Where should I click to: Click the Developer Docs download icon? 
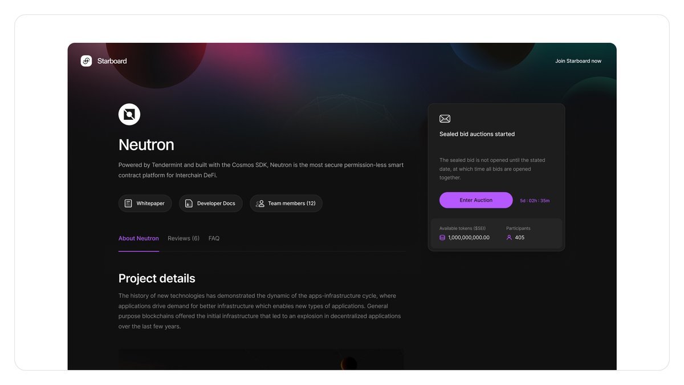point(189,204)
